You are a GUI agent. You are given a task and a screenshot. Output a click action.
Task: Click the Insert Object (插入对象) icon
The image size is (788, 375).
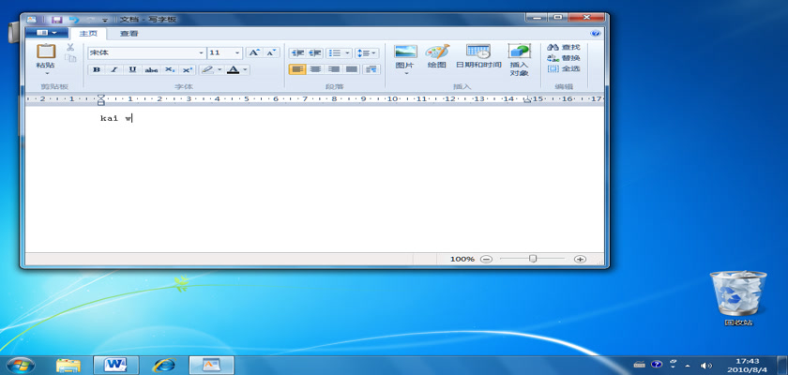tap(519, 52)
